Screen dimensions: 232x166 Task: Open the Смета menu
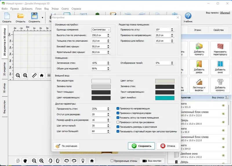point(65,9)
